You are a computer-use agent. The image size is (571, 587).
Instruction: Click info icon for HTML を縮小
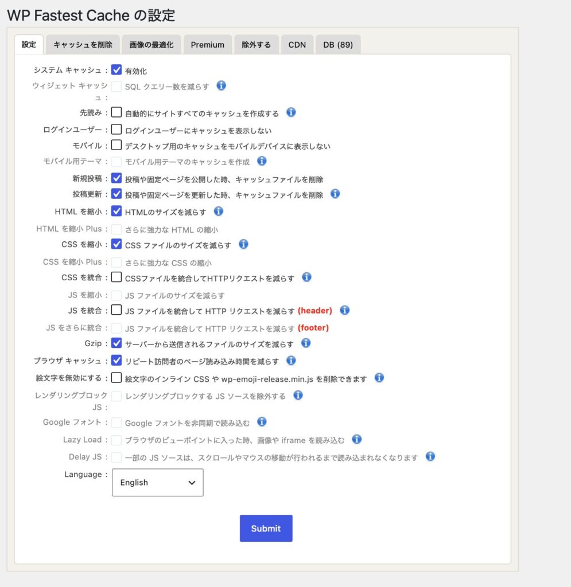(x=219, y=212)
